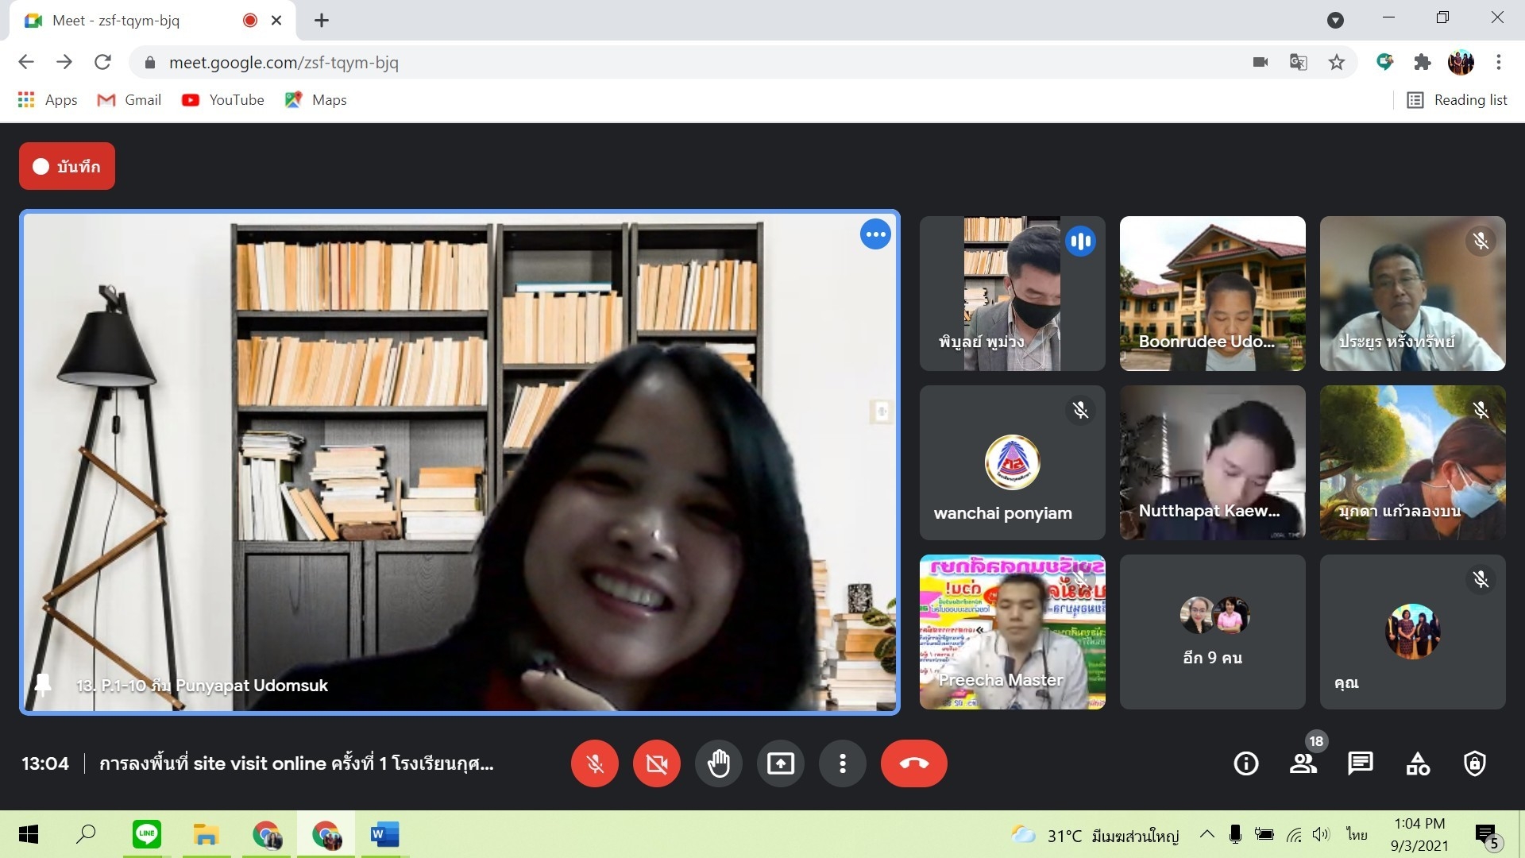Viewport: 1525px width, 858px height.
Task: Open options on Punyapat's main video tile
Action: tap(875, 234)
